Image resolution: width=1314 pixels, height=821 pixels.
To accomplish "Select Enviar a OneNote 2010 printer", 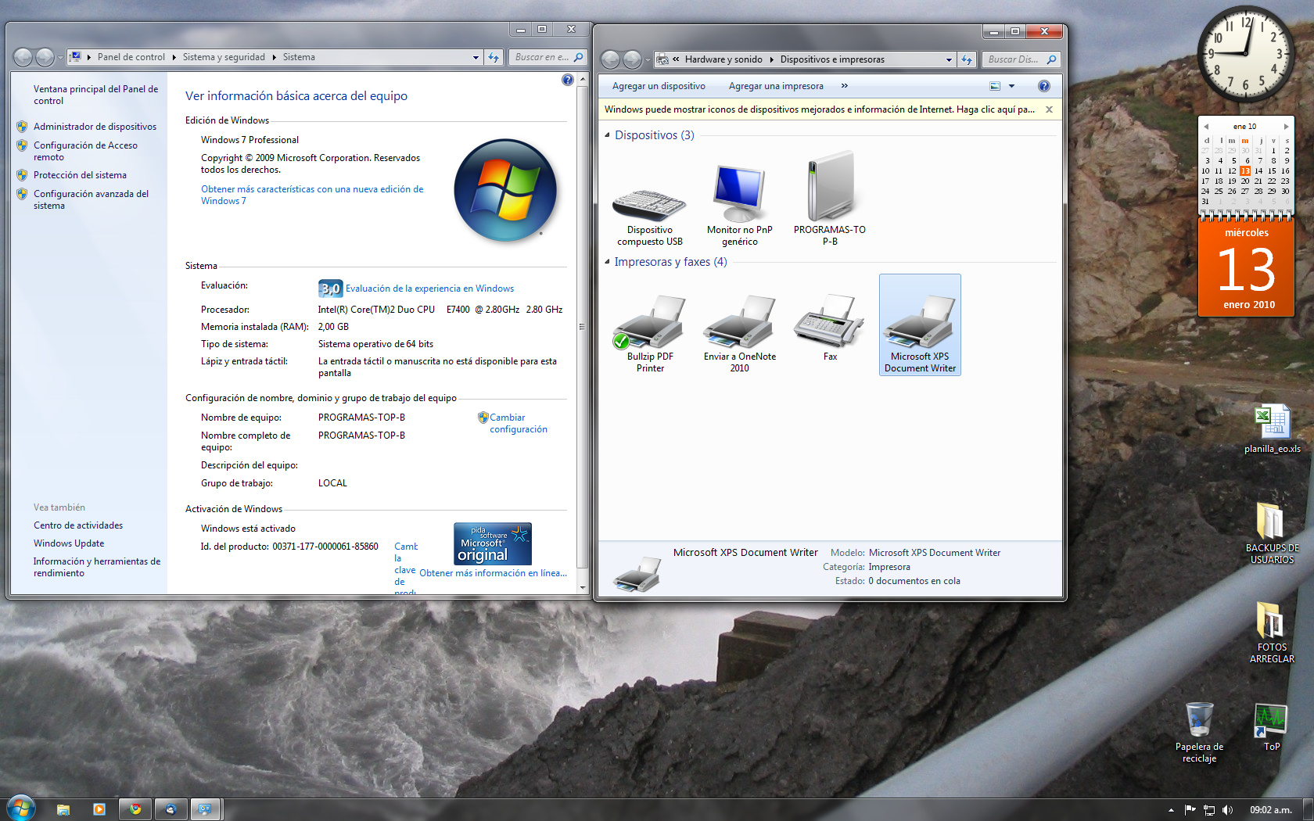I will (739, 334).
